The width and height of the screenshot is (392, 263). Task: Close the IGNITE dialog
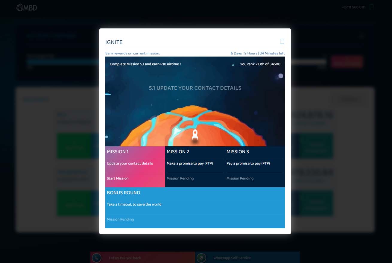point(282,41)
